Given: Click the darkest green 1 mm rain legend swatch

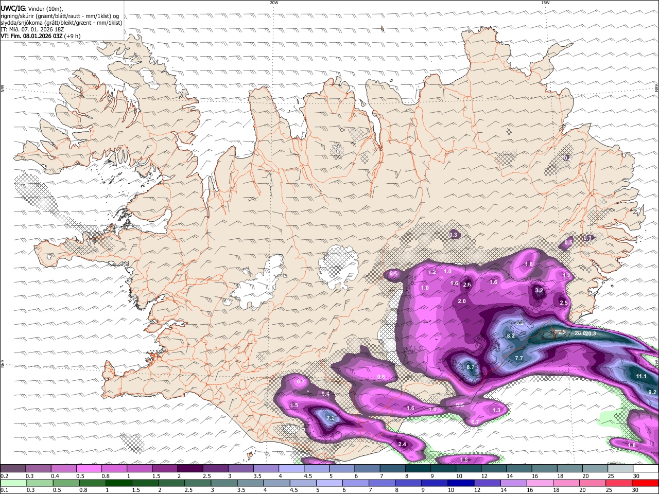Looking at the screenshot, I should tap(118, 483).
